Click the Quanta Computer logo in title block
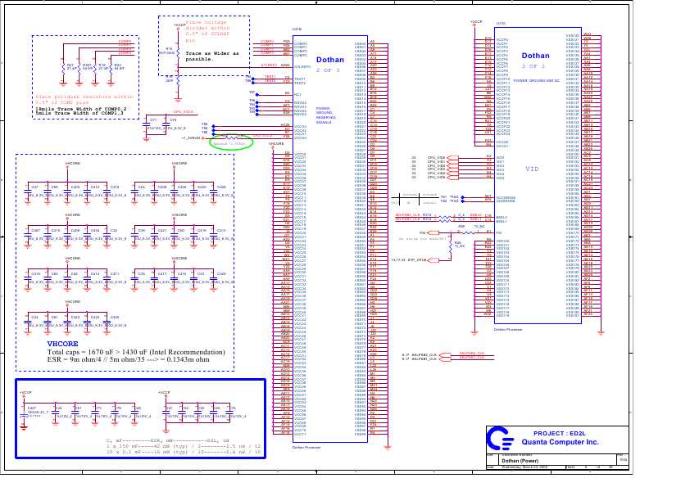 [500, 438]
